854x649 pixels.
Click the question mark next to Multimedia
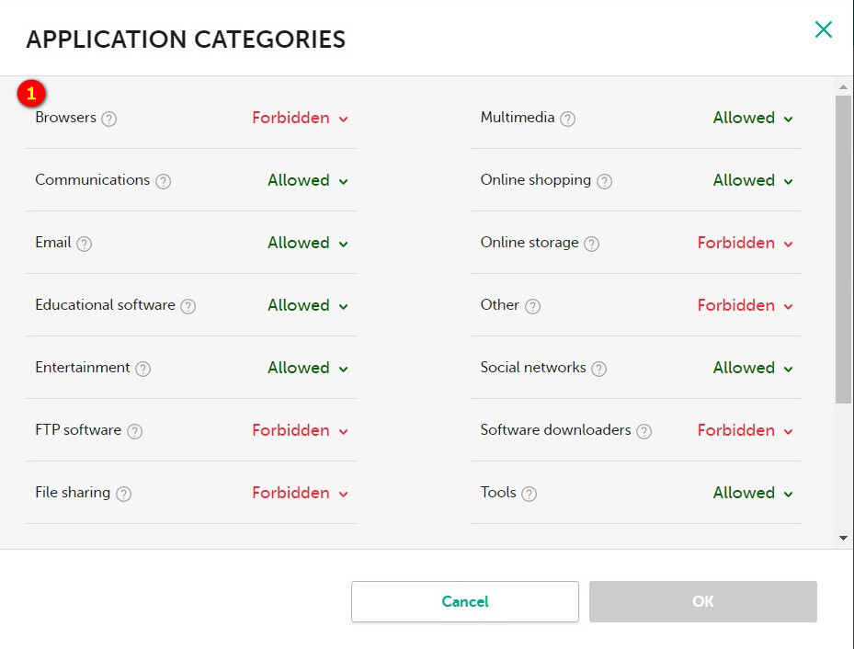(x=568, y=119)
